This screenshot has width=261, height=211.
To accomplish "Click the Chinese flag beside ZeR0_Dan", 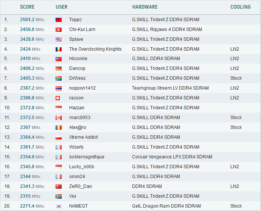I will click(59, 186).
